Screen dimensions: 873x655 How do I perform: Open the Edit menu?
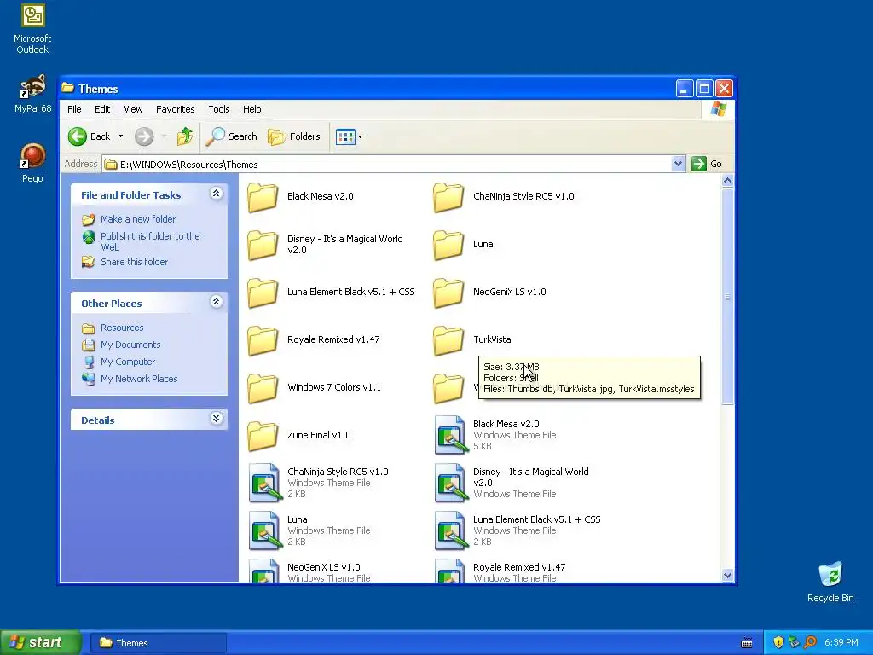click(102, 109)
